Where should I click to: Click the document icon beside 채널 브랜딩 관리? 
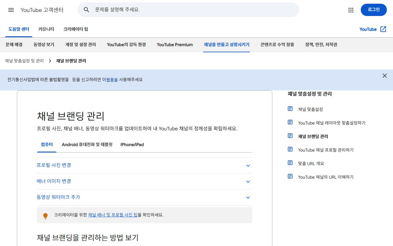coord(290,136)
